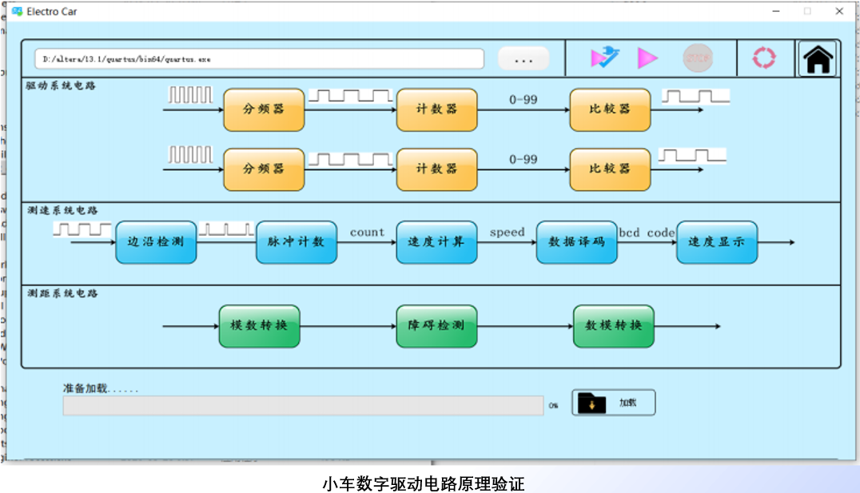The height and width of the screenshot is (493, 860).
Task: Select the green 模数转换 block
Action: tap(259, 326)
